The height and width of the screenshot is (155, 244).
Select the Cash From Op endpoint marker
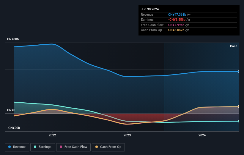[x=239, y=106]
